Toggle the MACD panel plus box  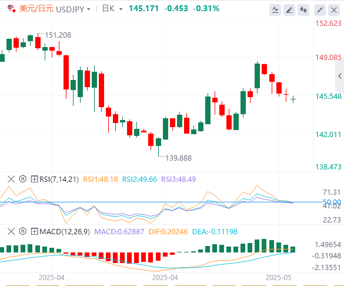(34, 231)
